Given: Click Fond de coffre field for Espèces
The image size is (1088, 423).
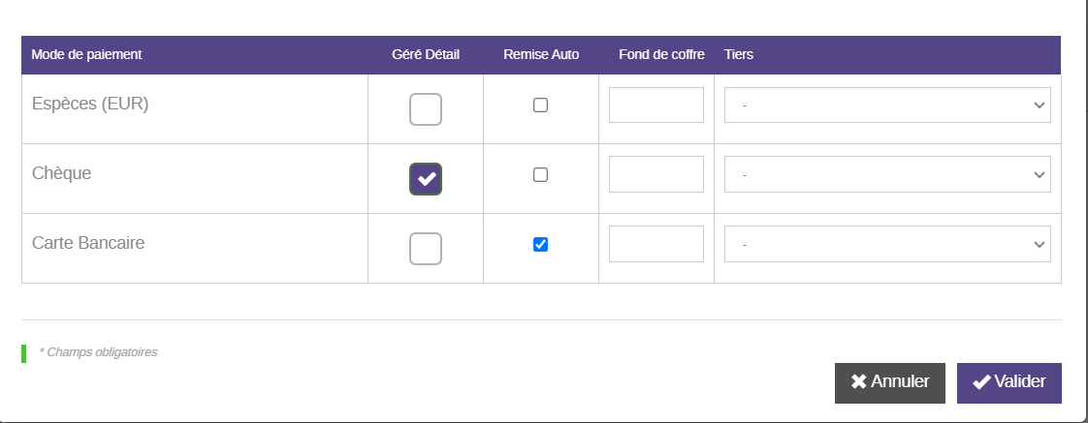Looking at the screenshot, I should [x=656, y=105].
